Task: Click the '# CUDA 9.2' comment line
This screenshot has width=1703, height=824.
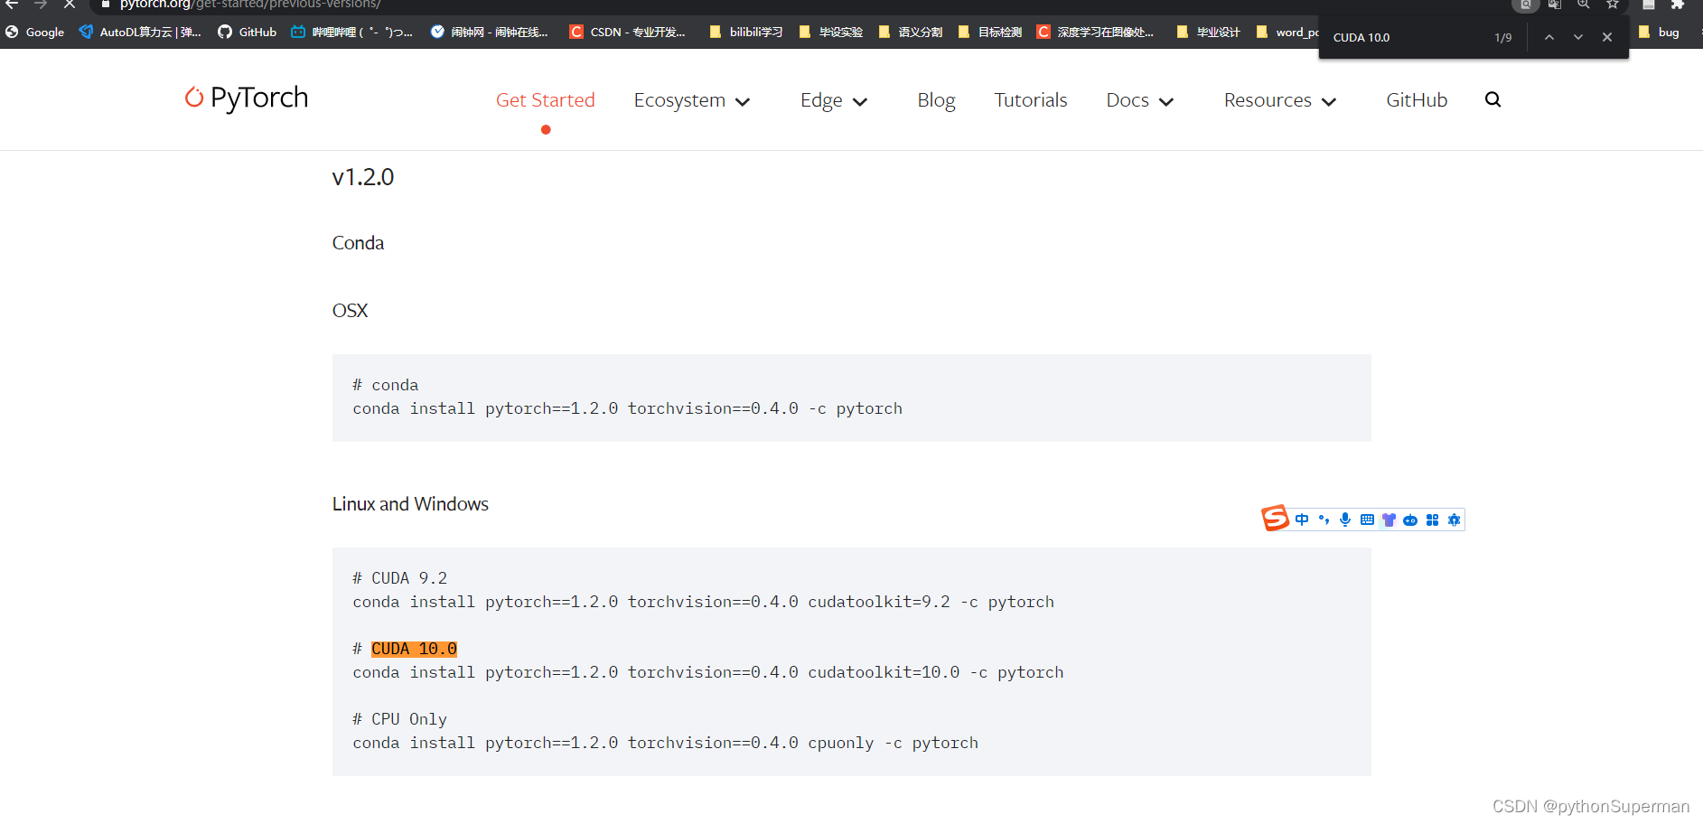Action: (399, 578)
